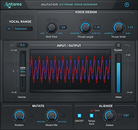Click the Volume value -0.5 field

pyautogui.click(x=22, y=45)
